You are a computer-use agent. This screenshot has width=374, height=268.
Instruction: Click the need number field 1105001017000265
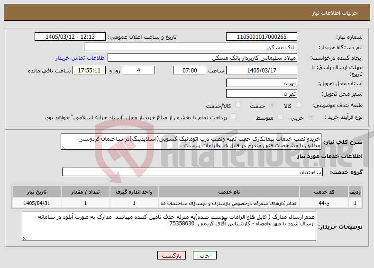point(261,36)
